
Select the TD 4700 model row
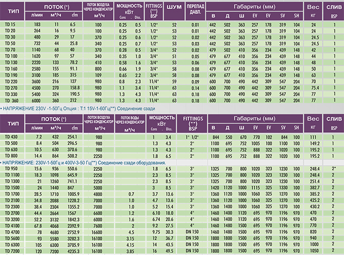(11, 232)
